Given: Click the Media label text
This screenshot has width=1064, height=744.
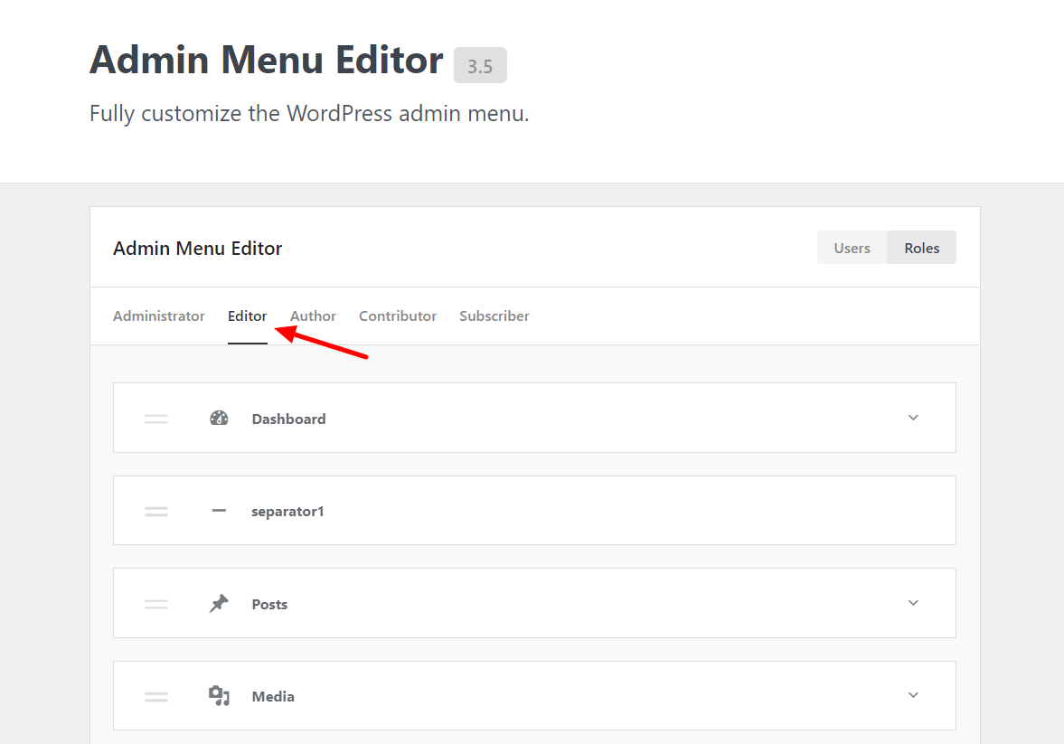Looking at the screenshot, I should (x=273, y=696).
